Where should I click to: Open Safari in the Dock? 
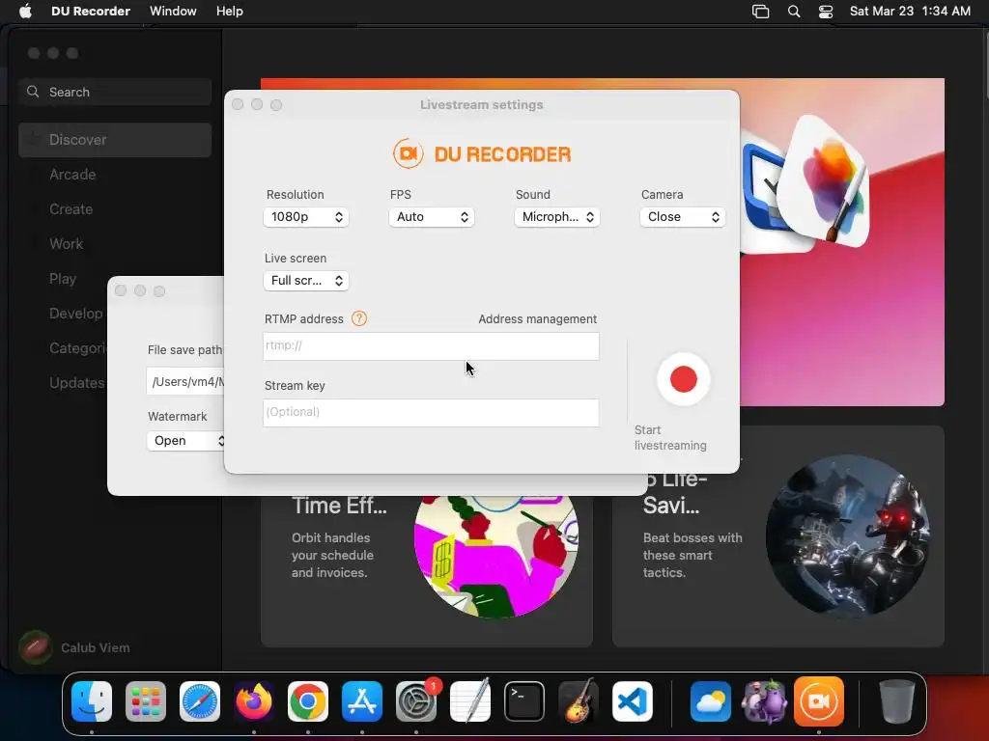click(200, 701)
